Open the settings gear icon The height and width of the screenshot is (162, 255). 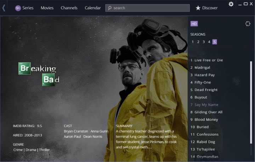(x=231, y=4)
